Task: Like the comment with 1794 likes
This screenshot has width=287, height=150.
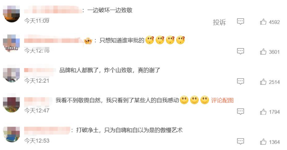Action: point(263,112)
